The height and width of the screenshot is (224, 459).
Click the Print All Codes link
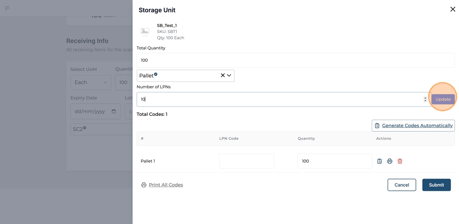[x=166, y=185]
